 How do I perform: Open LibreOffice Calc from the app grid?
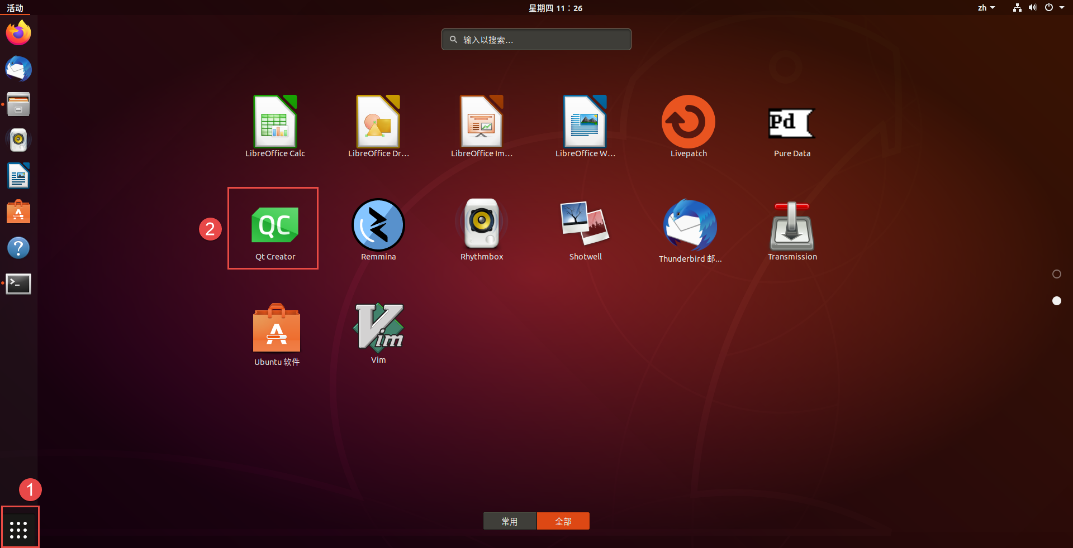pos(275,126)
